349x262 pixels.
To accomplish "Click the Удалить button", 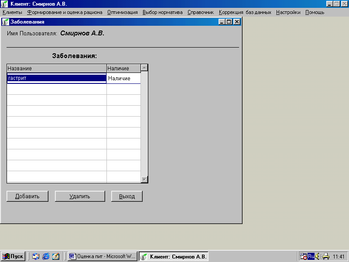I will point(80,196).
